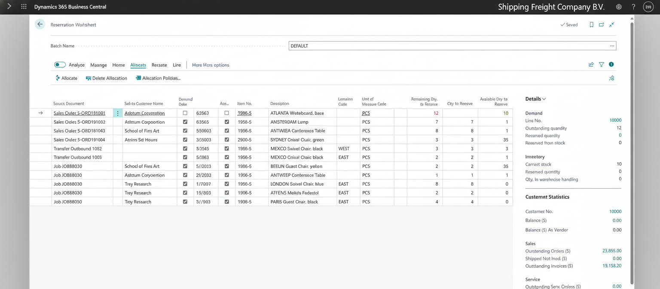Click the Delete Allocation button
This screenshot has height=289, width=660.
tap(107, 78)
